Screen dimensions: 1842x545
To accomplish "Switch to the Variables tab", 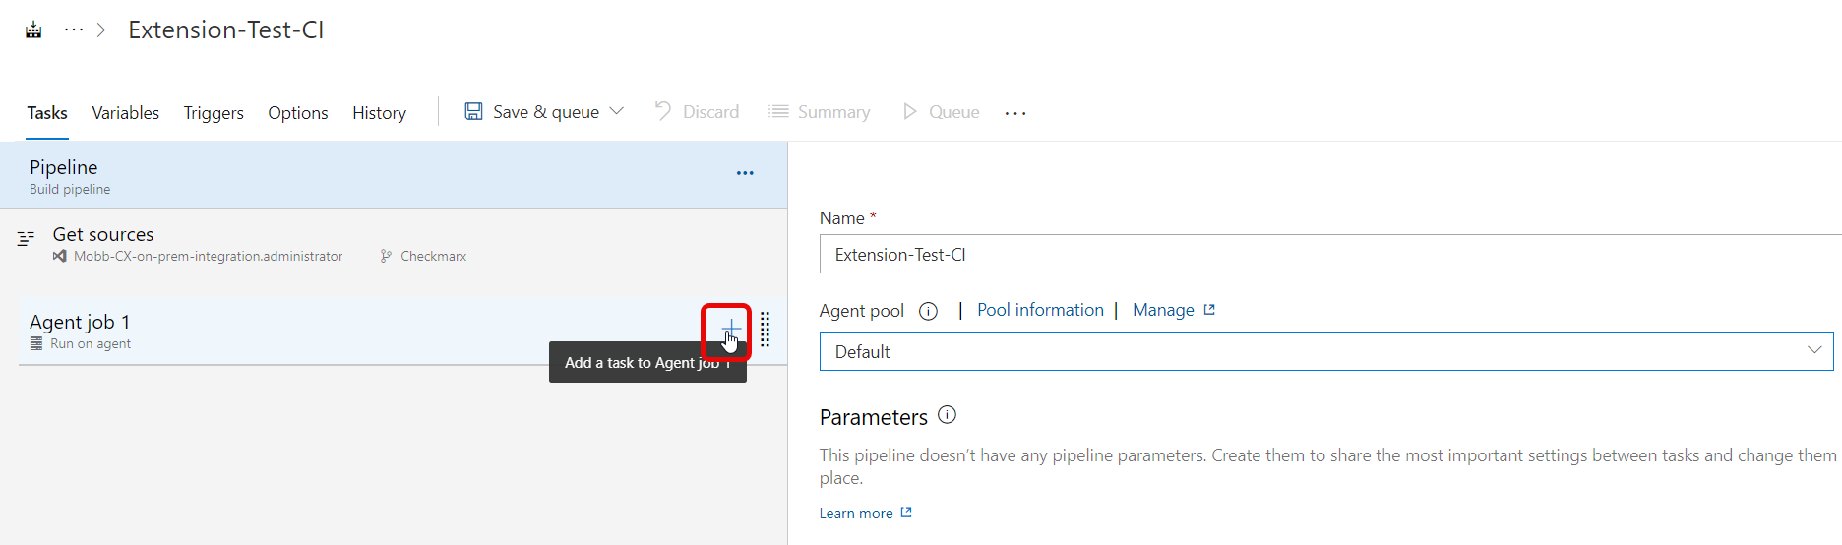I will [125, 113].
